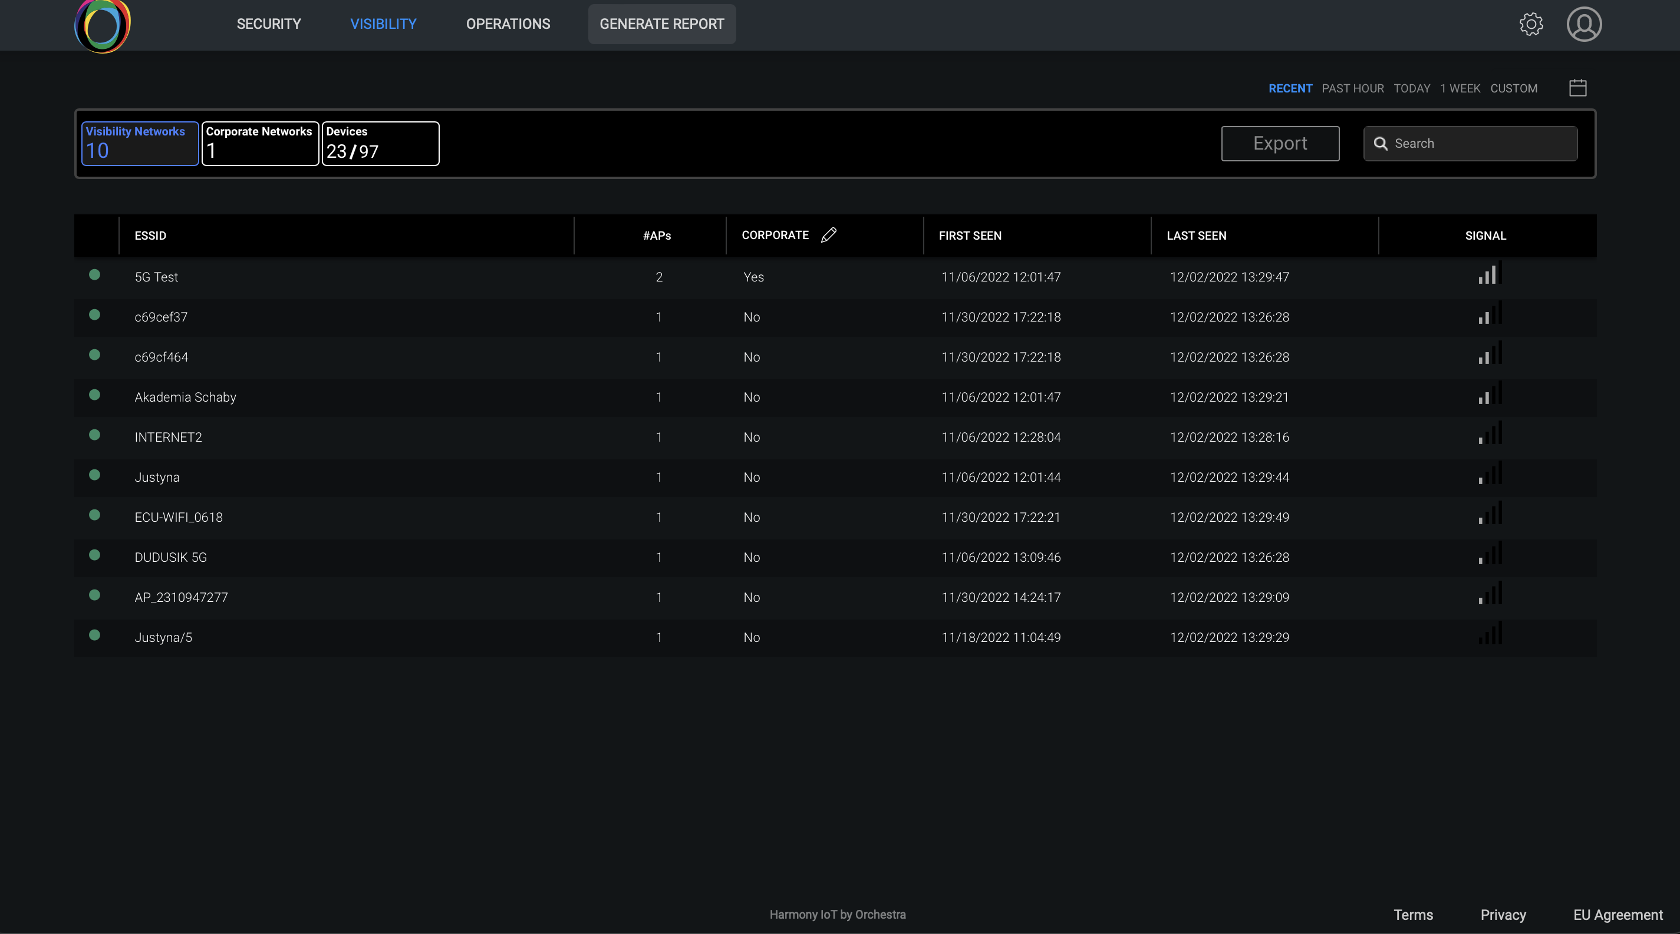The image size is (1680, 934).
Task: Switch to the Visibility Networks card
Action: [x=140, y=144]
